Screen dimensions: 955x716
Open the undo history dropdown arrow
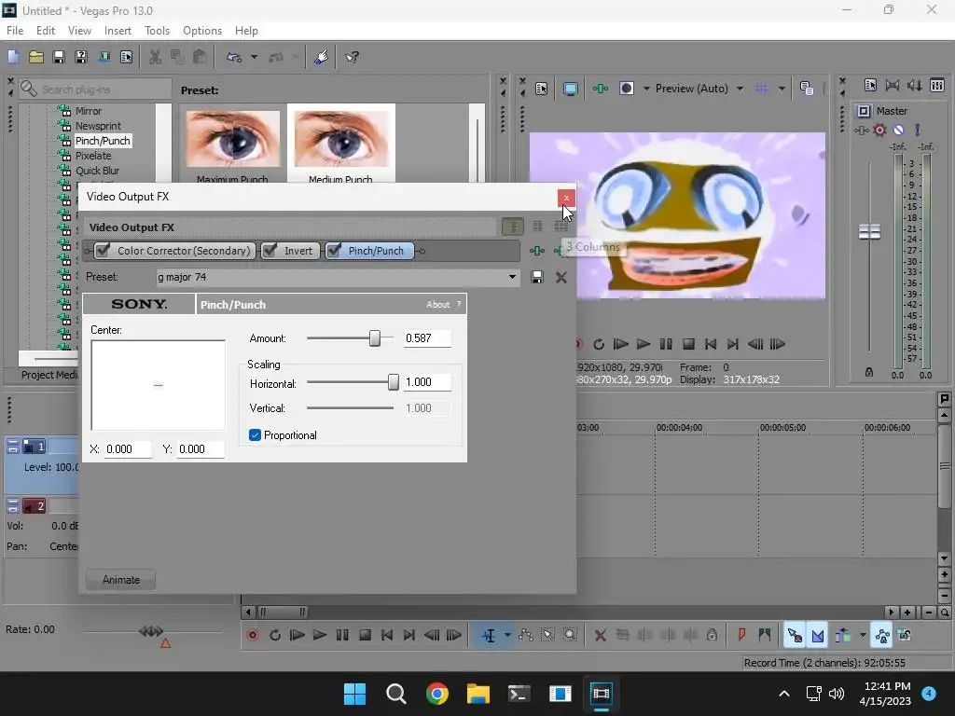point(254,57)
